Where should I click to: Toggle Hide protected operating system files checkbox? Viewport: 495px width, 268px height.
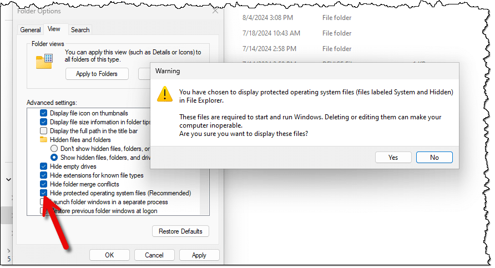[44, 193]
